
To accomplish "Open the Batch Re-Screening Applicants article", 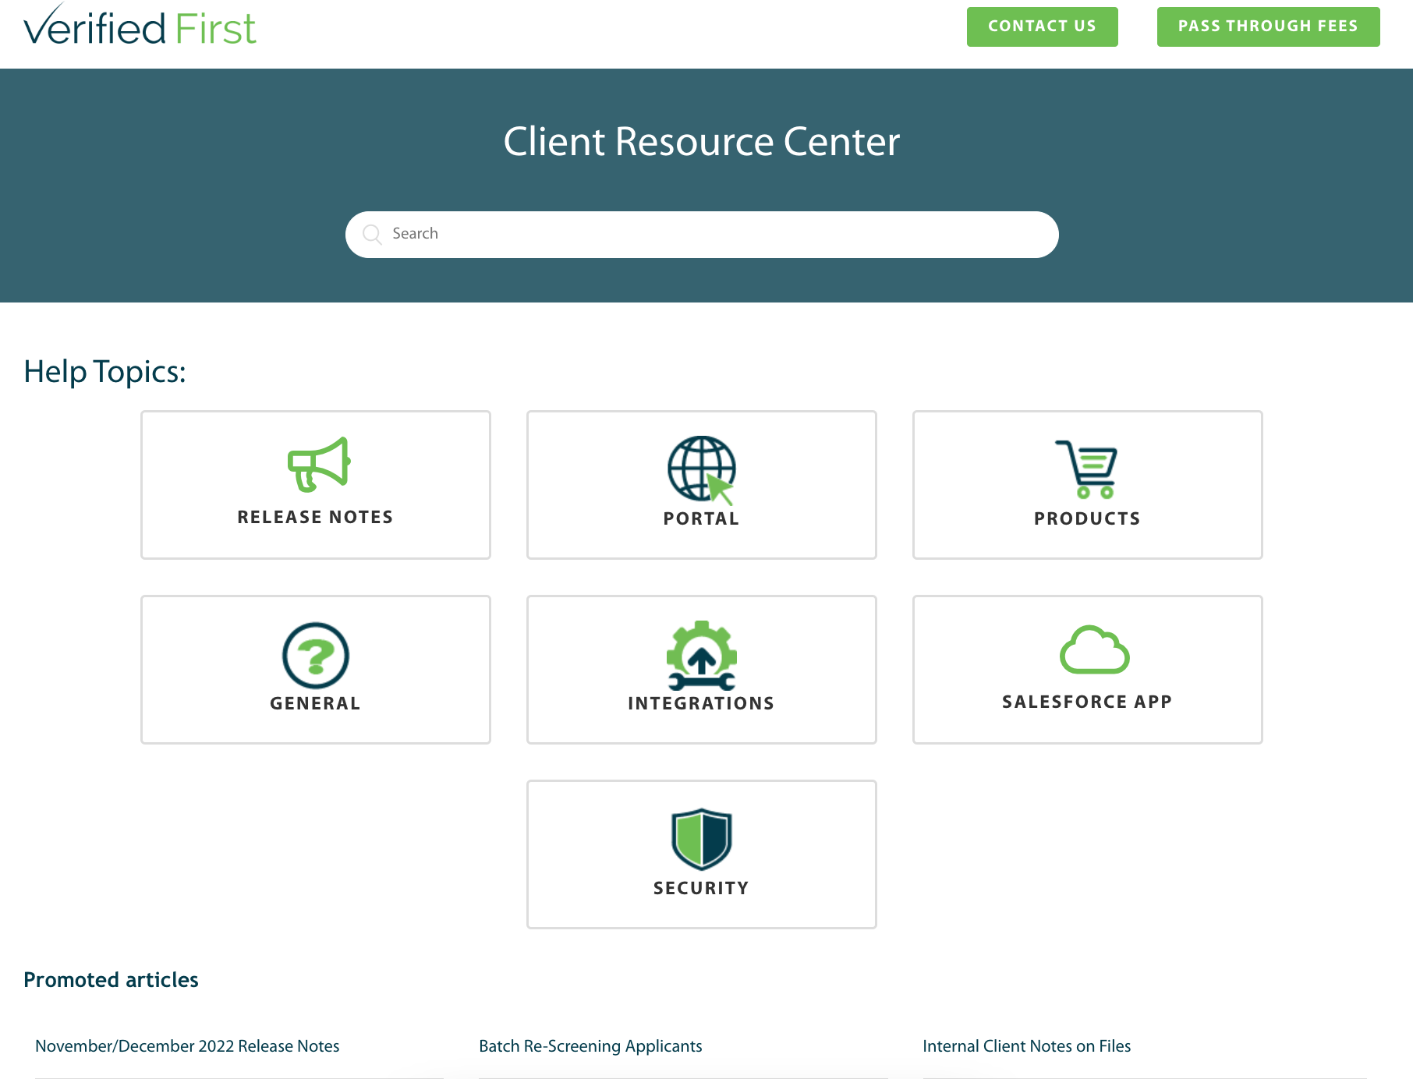I will tap(590, 1046).
